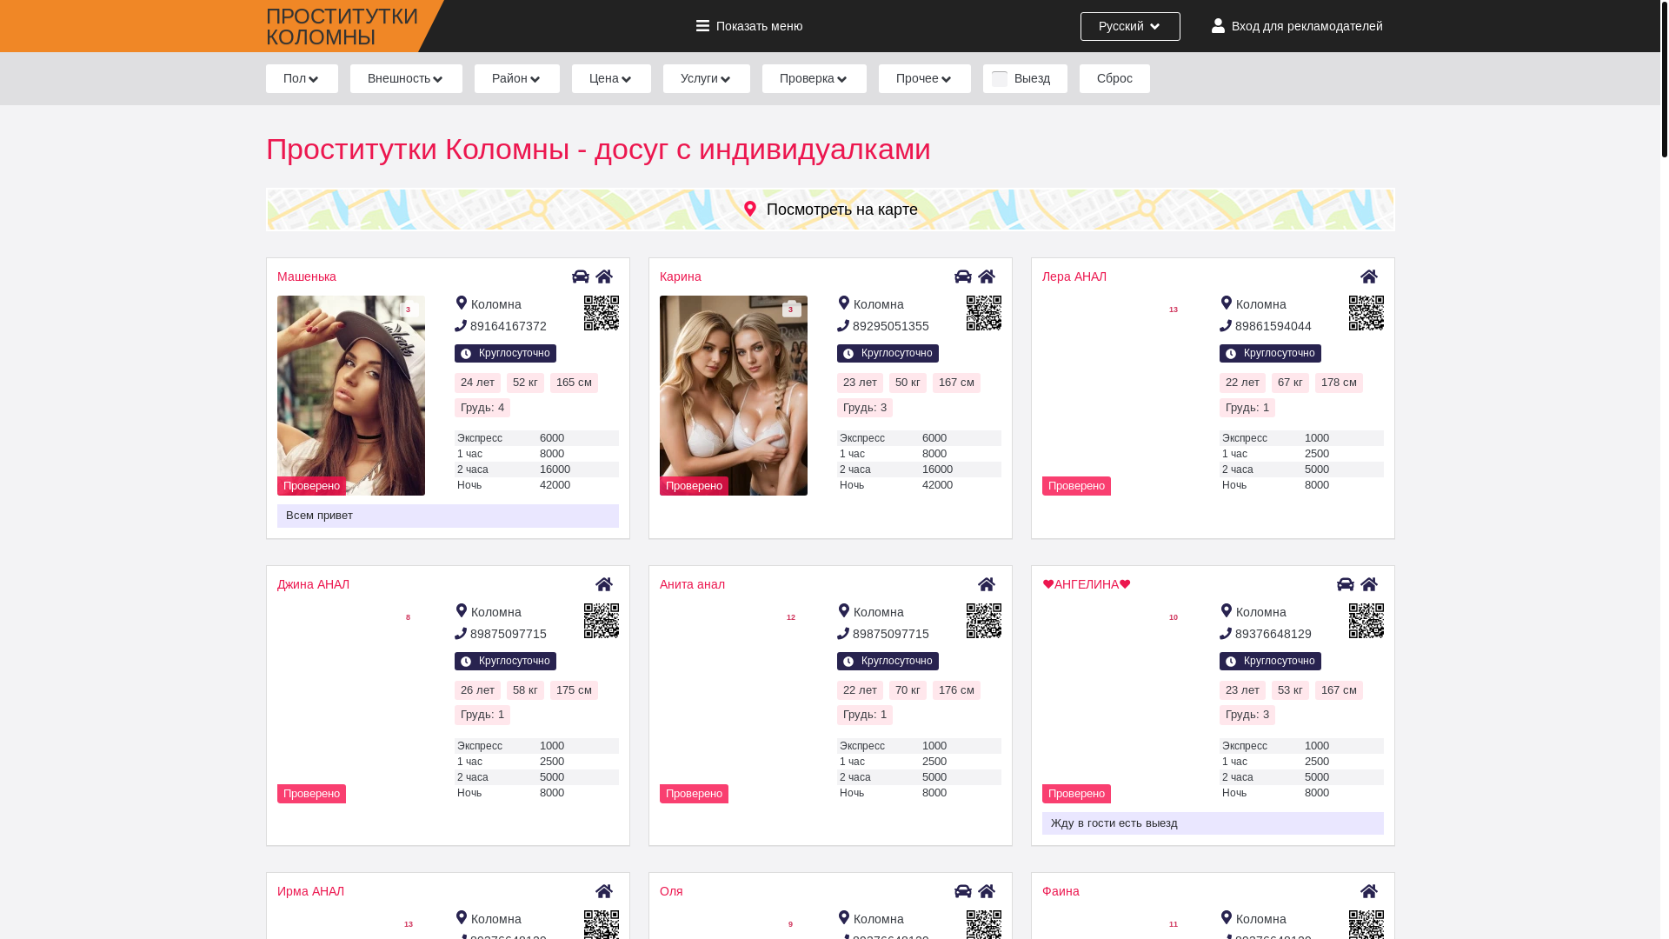Click the home icon on Фаина's card
This screenshot has width=1669, height=939.
(x=1369, y=891)
